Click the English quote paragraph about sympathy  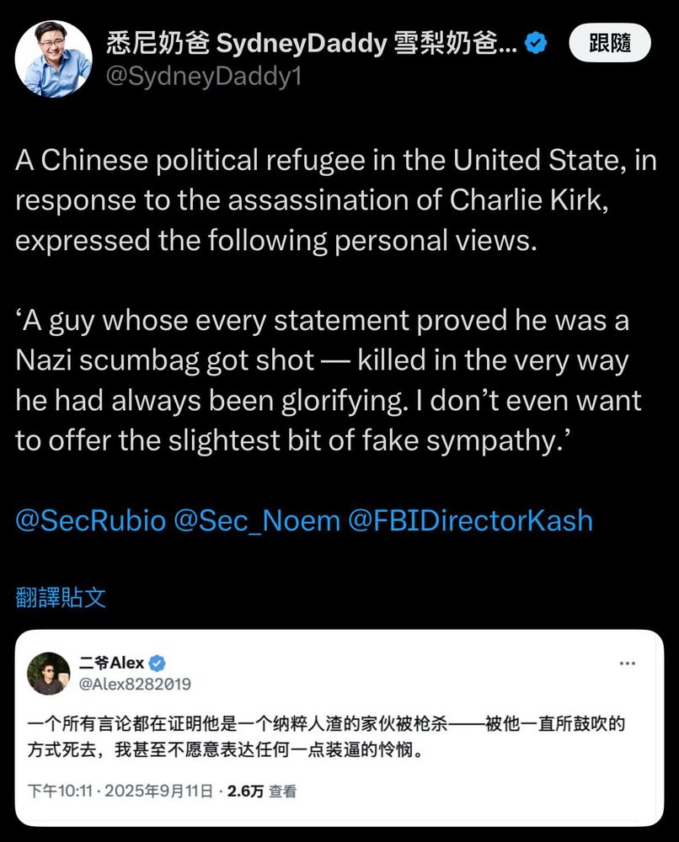[329, 381]
